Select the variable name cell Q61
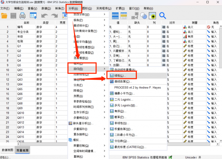This screenshot has width=222, height=159. click(26, 70)
